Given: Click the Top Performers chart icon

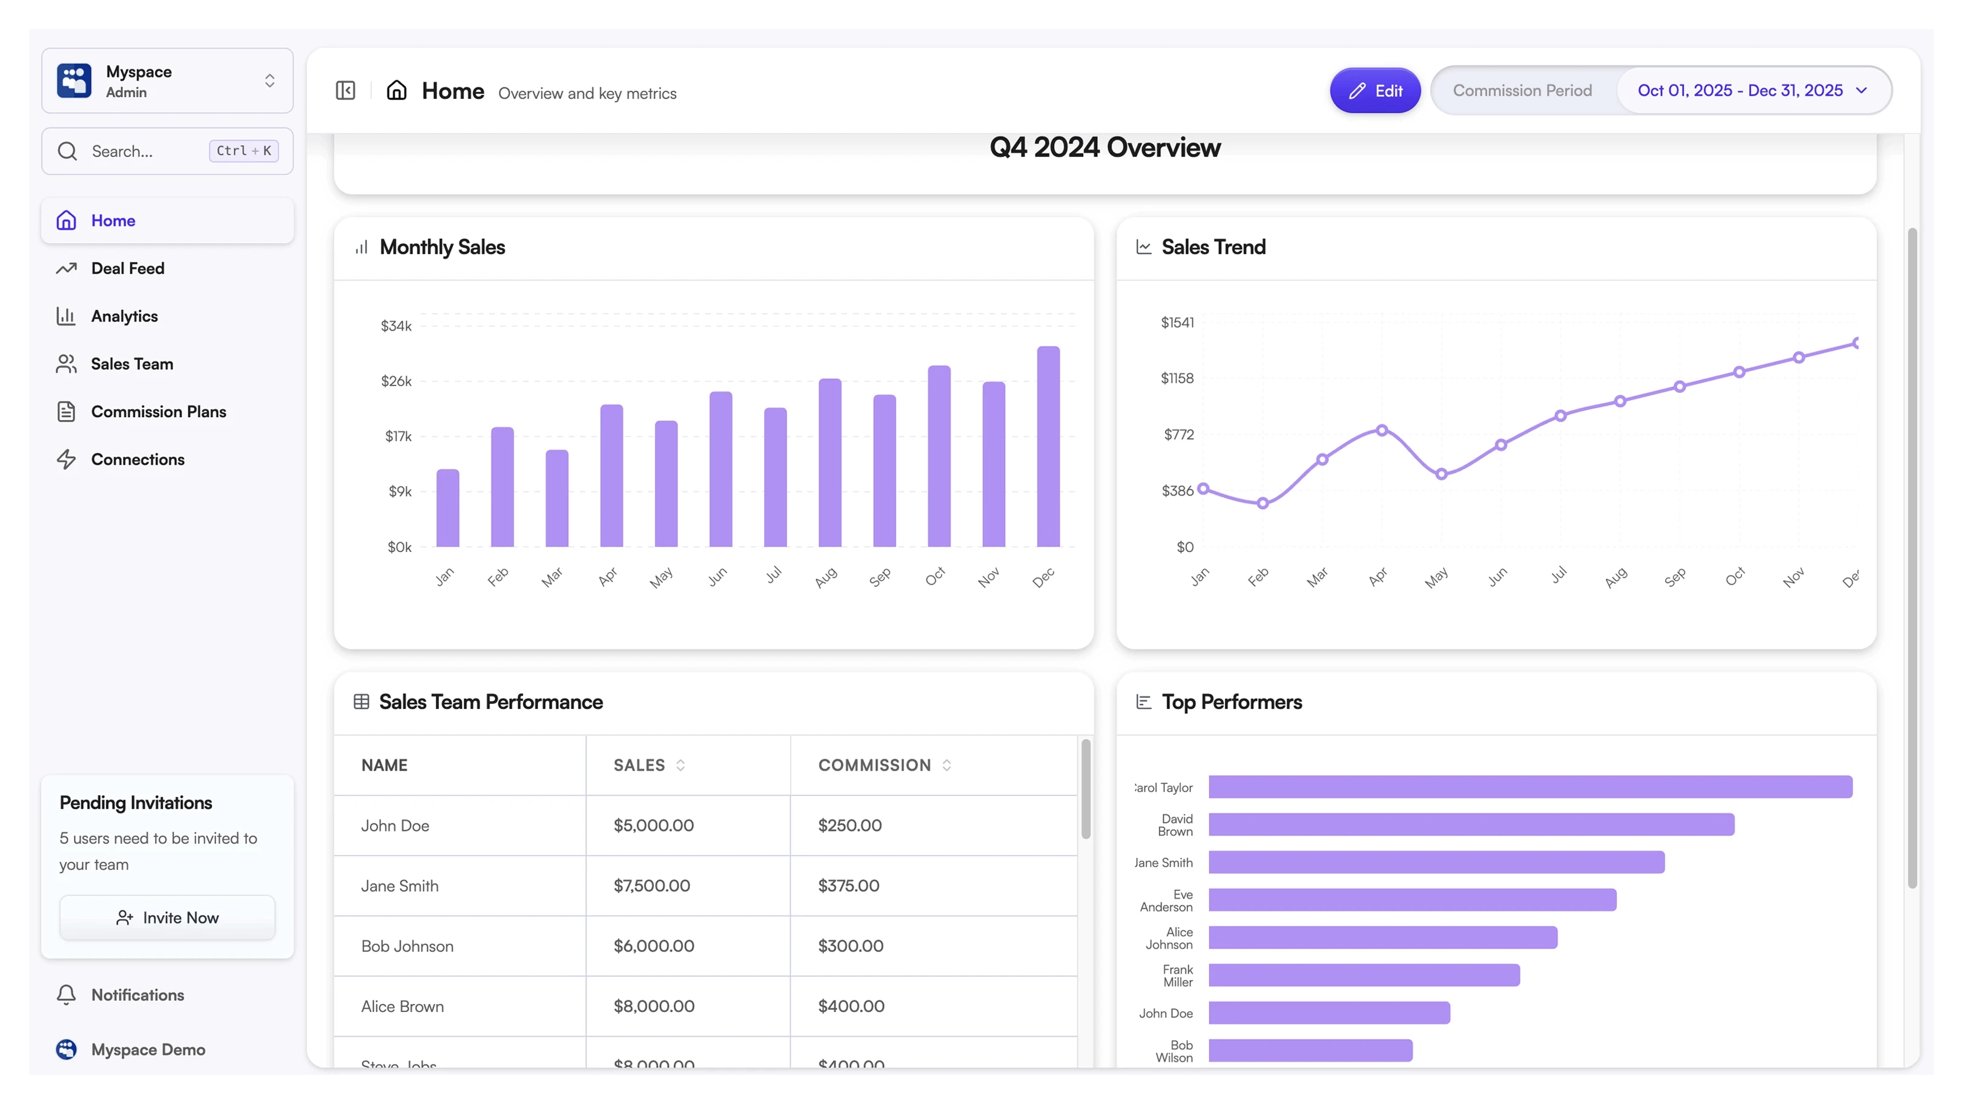Looking at the screenshot, I should [x=1143, y=701].
